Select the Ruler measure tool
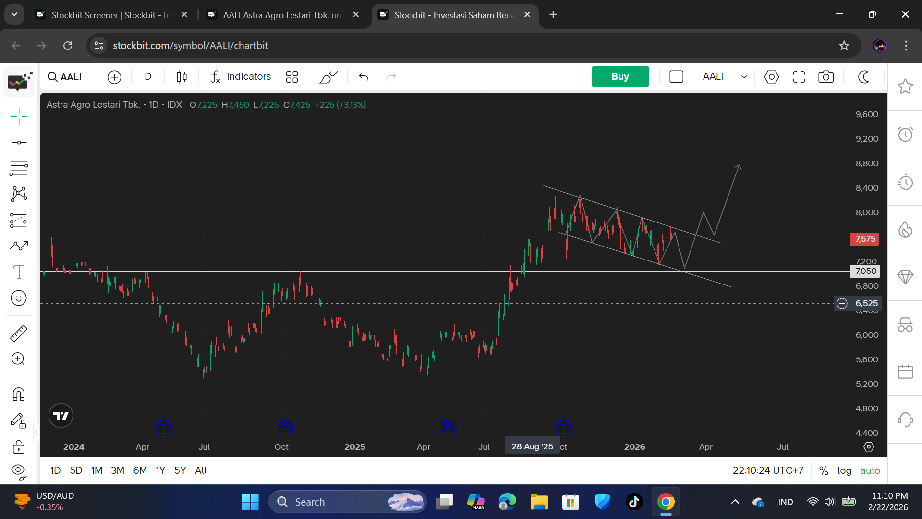 pos(19,333)
